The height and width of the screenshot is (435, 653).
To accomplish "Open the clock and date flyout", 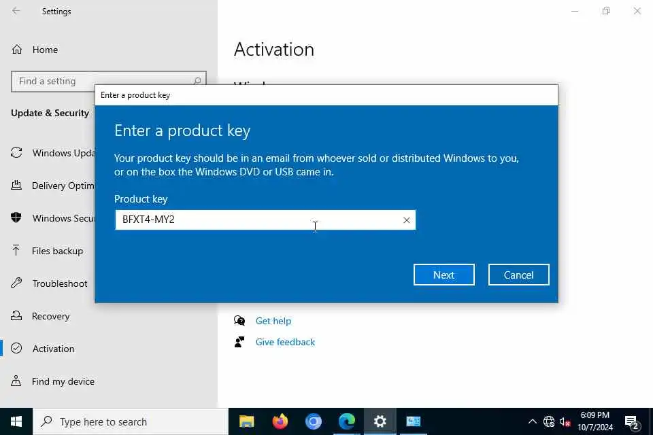I will point(595,421).
